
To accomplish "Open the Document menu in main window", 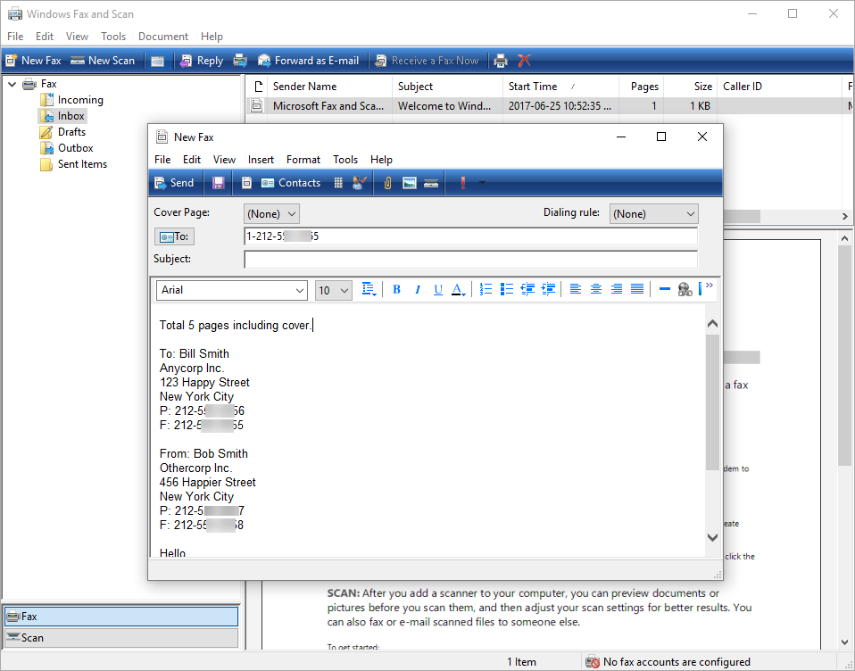I will 162,37.
